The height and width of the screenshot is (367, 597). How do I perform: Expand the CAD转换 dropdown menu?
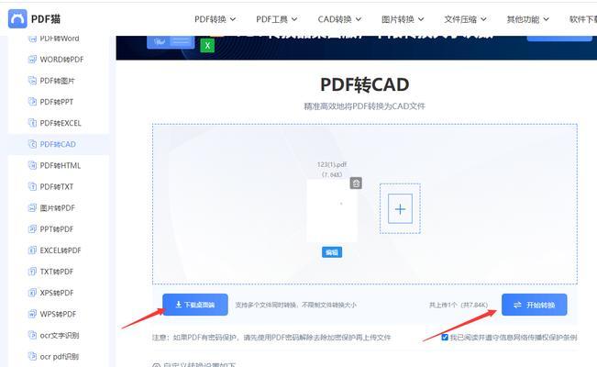click(339, 19)
